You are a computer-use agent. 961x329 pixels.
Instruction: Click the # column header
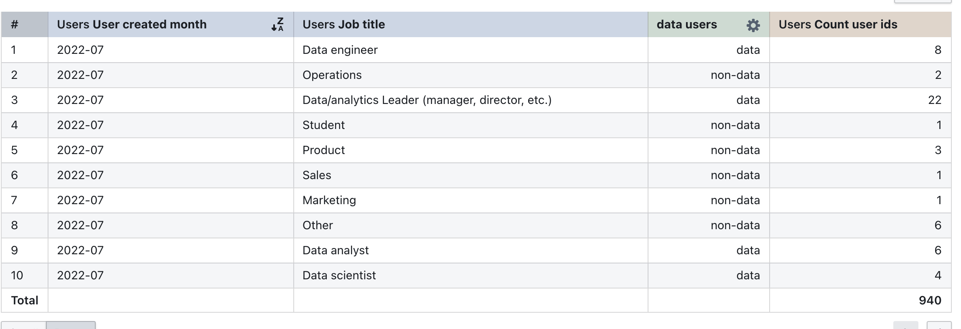(x=15, y=25)
